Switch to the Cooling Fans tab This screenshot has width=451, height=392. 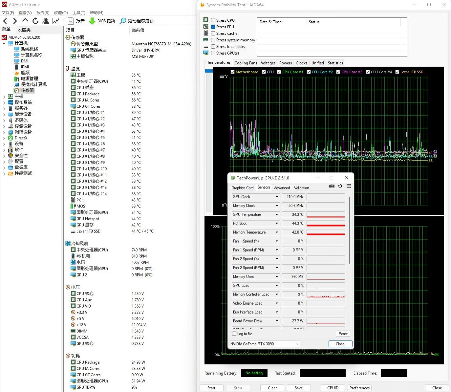[246, 63]
